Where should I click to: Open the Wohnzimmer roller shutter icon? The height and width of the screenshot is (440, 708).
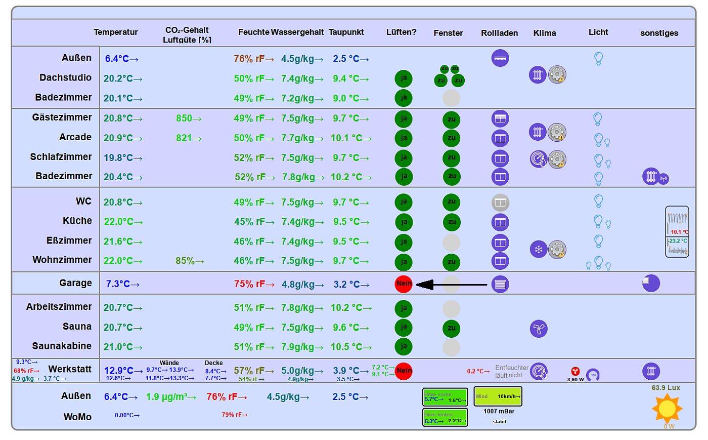[x=500, y=261]
